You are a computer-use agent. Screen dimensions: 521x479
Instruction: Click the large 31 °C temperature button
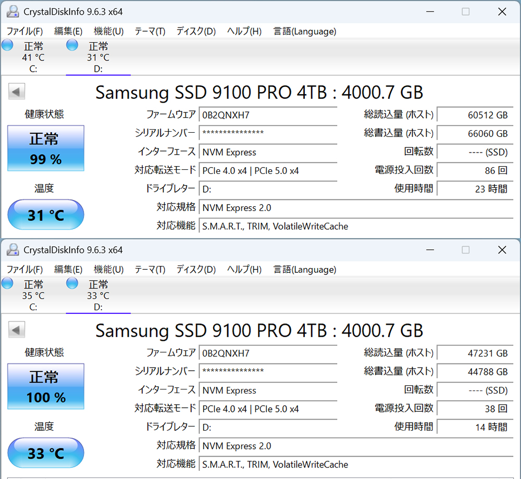click(x=46, y=215)
